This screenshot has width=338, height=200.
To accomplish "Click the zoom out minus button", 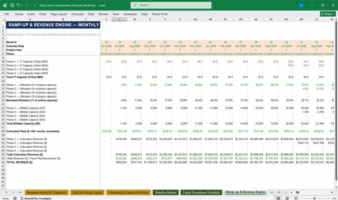I will (x=302, y=198).
